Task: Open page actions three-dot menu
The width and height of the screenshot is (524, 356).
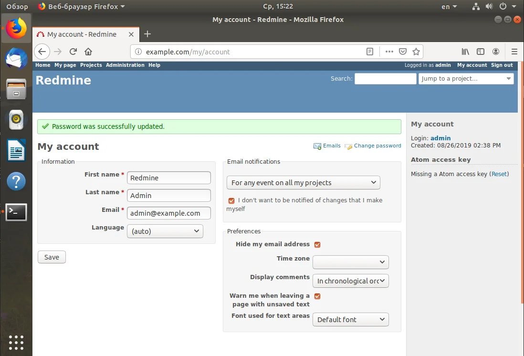Action: (389, 52)
